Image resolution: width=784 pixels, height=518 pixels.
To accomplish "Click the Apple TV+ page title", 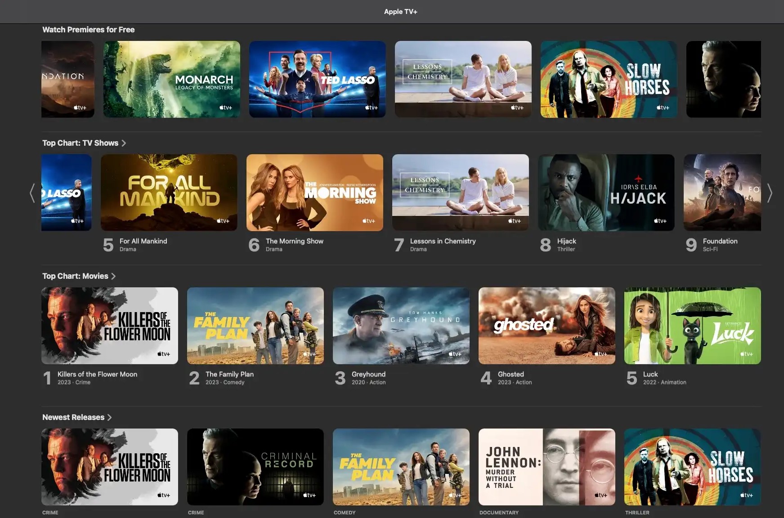I will point(400,12).
